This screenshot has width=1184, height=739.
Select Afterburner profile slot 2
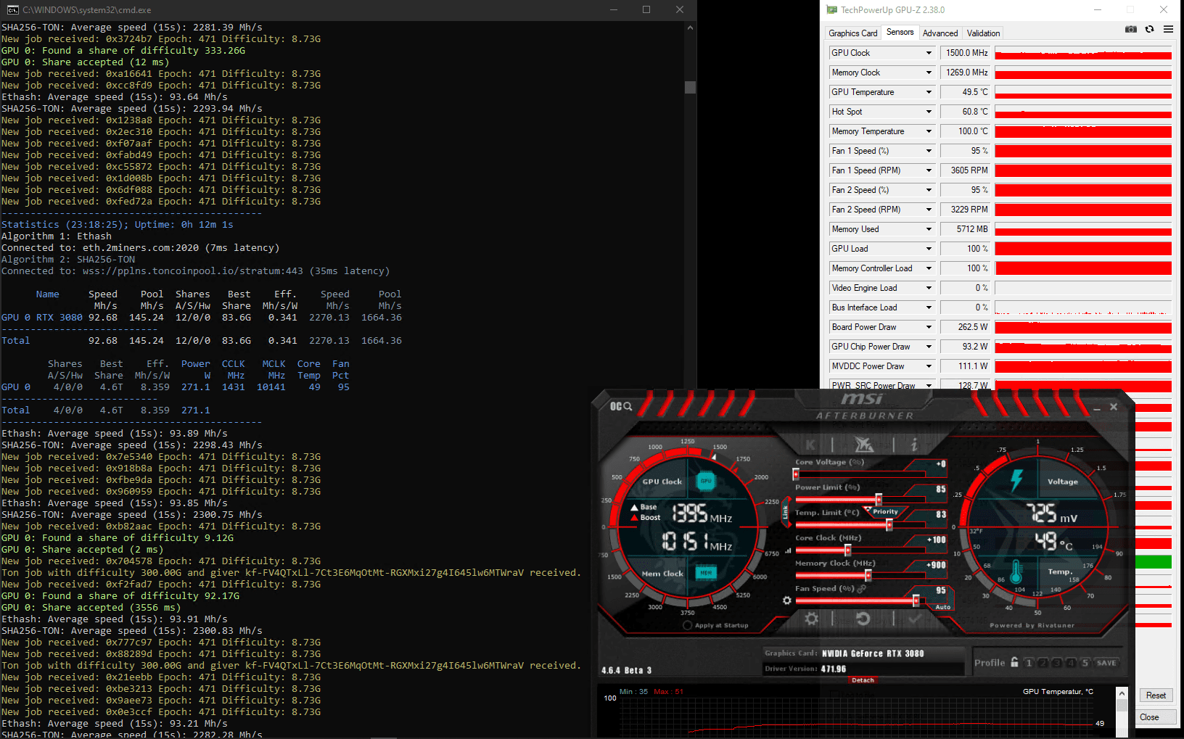click(1043, 663)
